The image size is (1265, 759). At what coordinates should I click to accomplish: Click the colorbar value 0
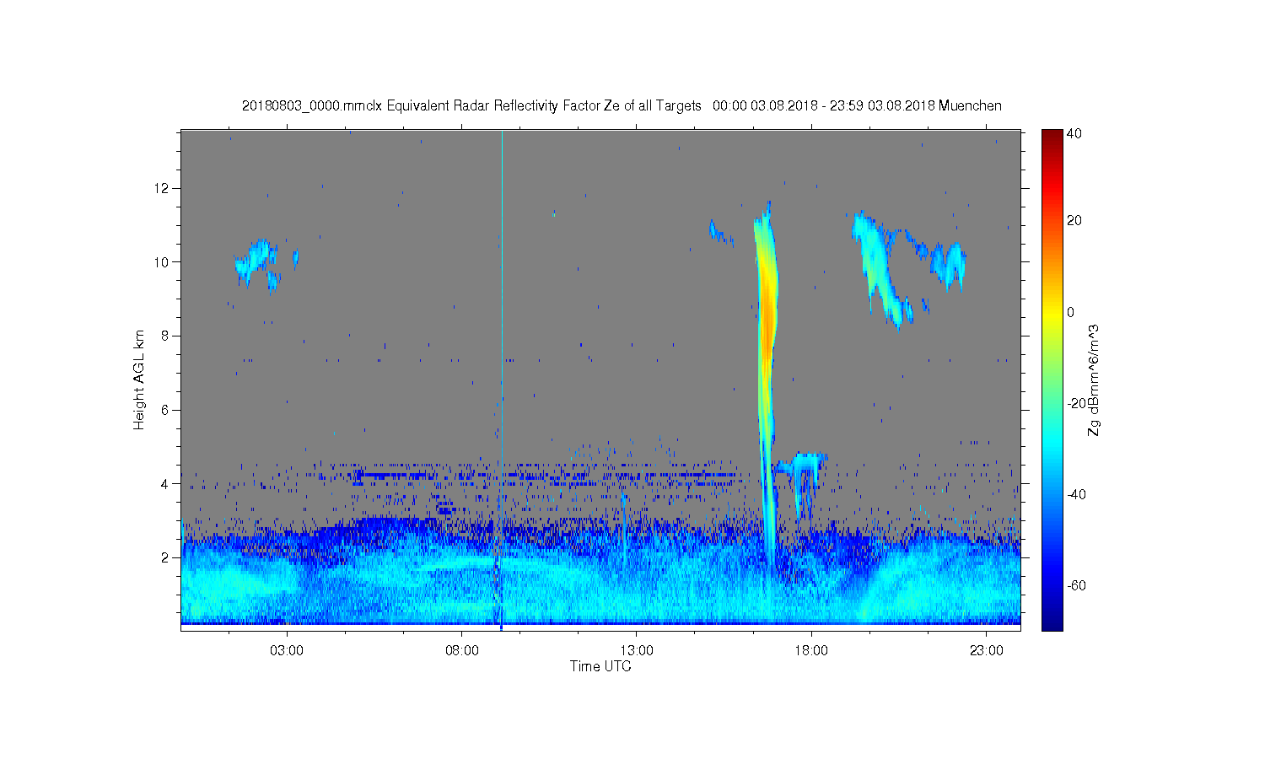click(x=1071, y=312)
